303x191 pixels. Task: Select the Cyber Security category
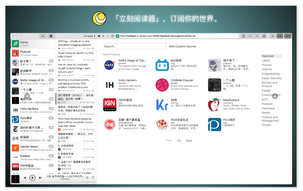271,78
